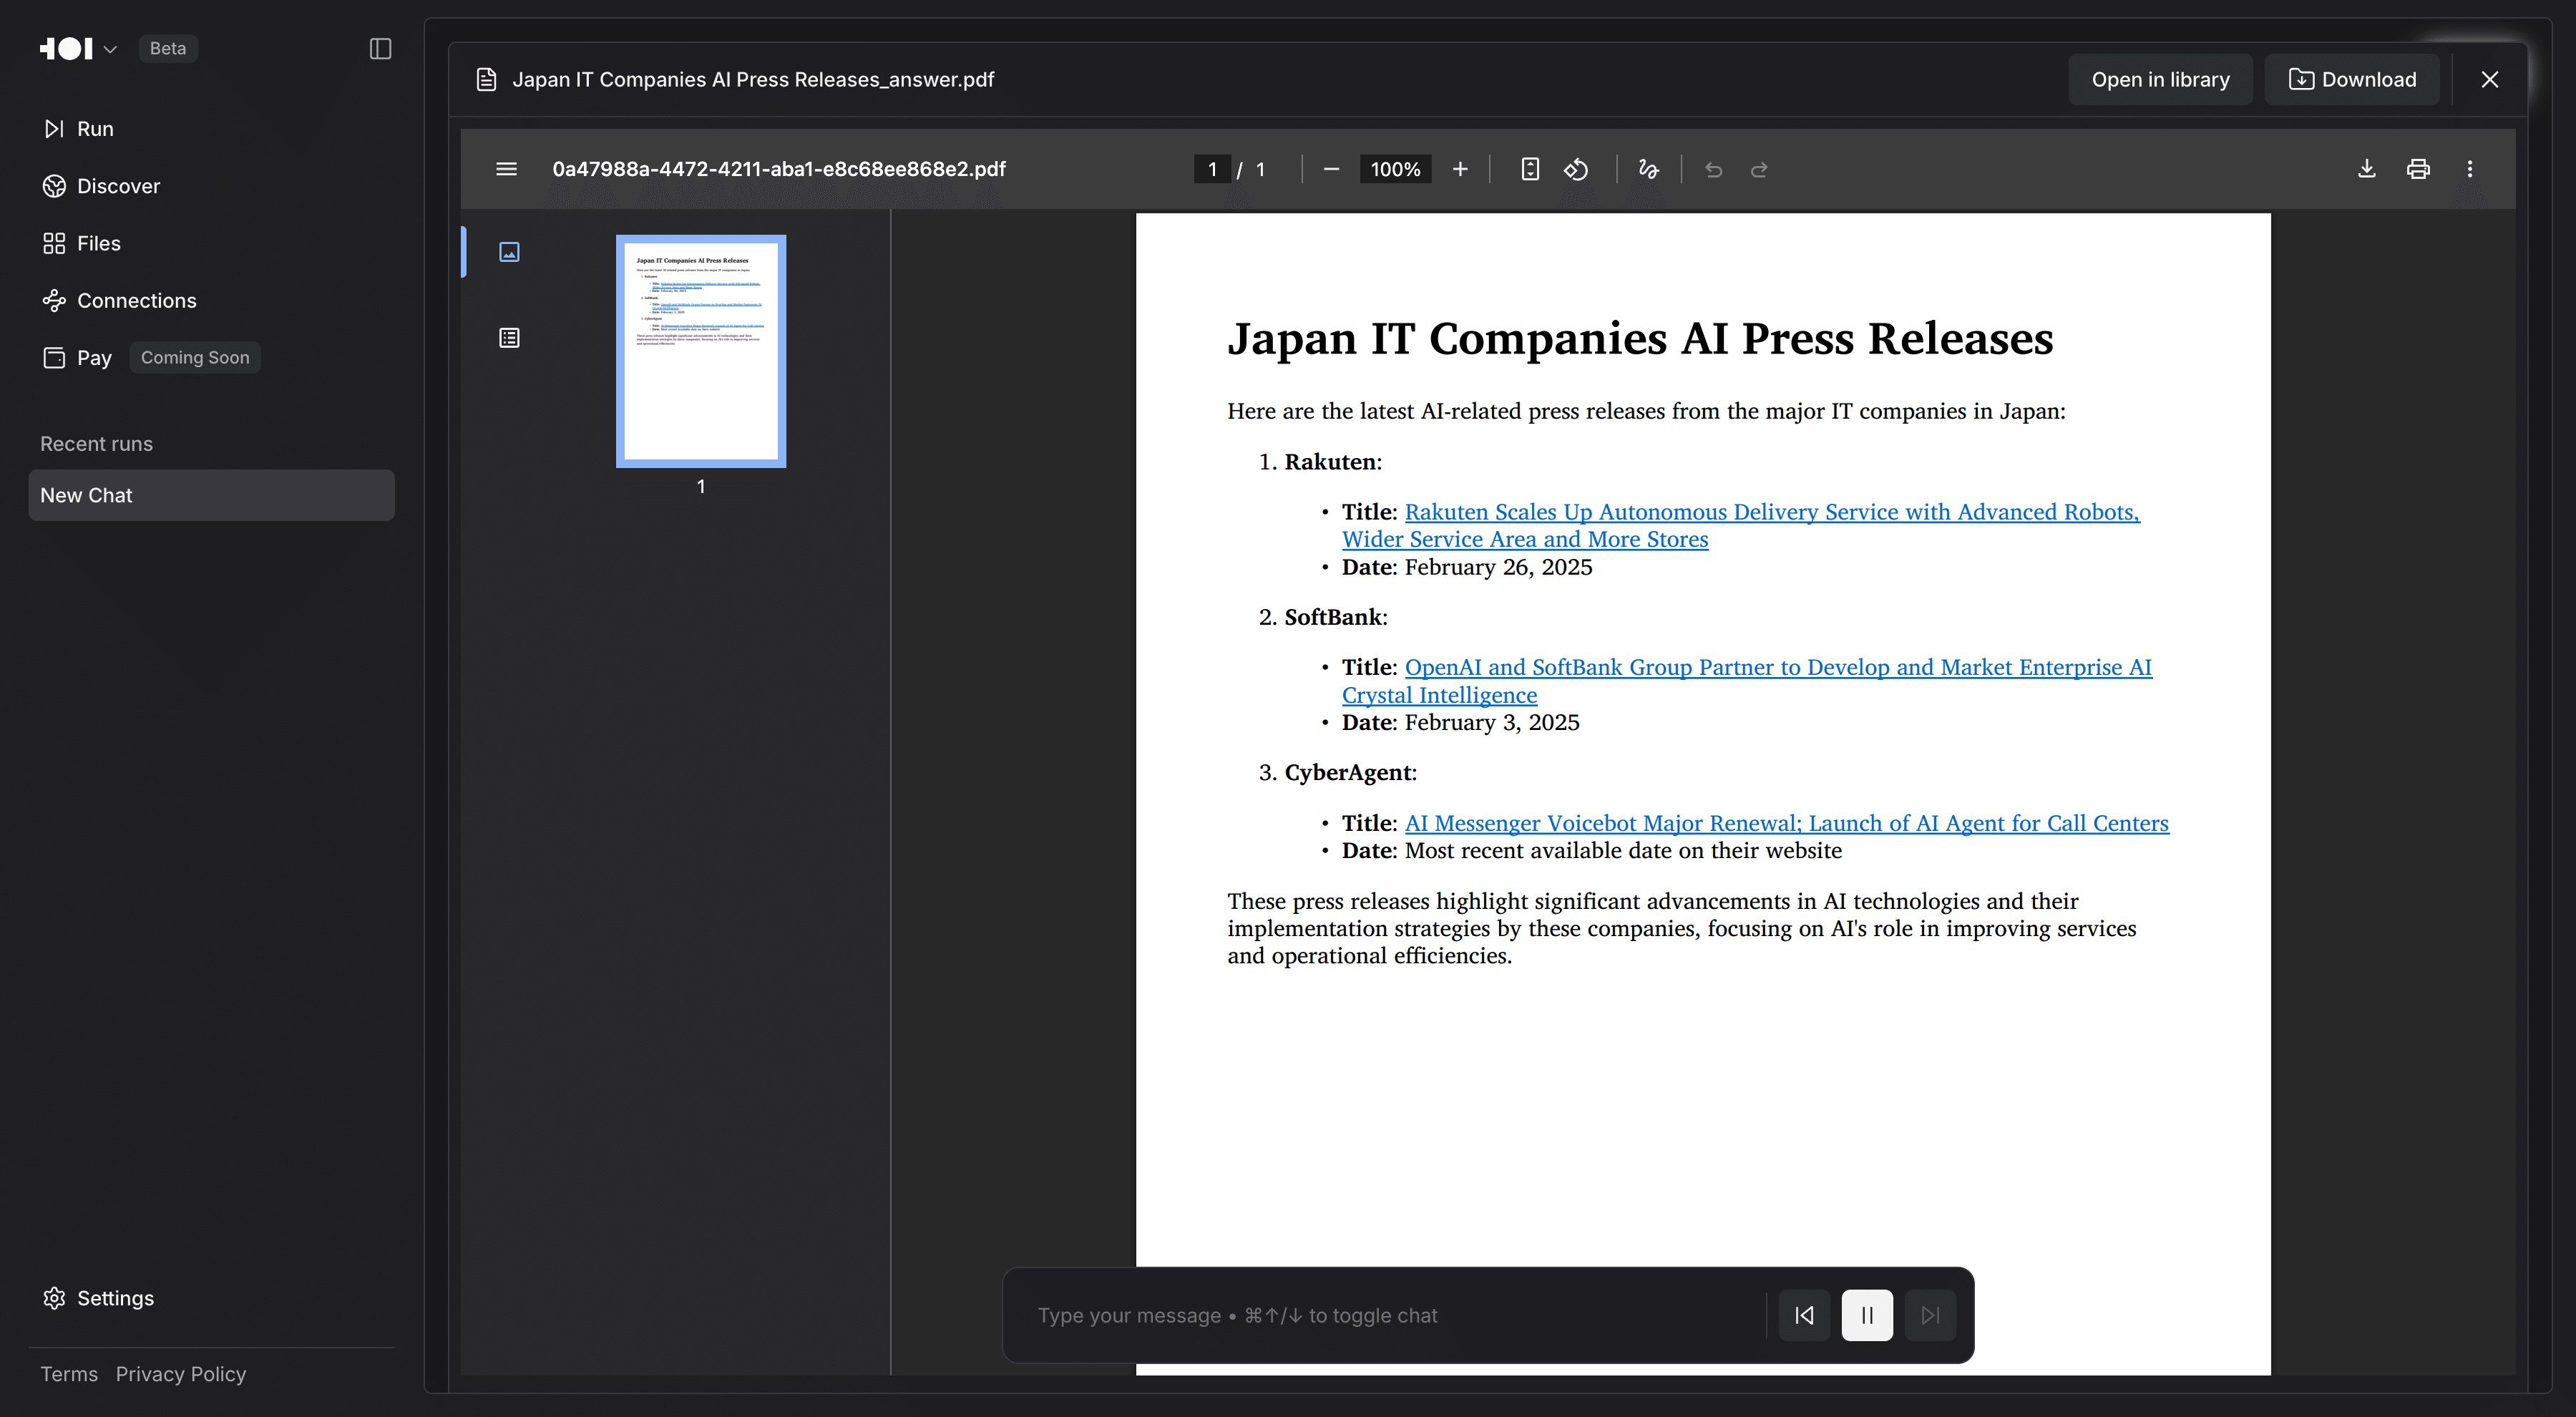Viewport: 2576px width, 1417px height.
Task: Zoom out with minus button
Action: pyautogui.click(x=1331, y=169)
